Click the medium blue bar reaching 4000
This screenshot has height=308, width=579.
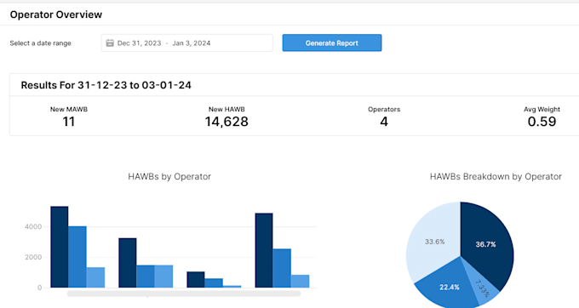coord(77,257)
